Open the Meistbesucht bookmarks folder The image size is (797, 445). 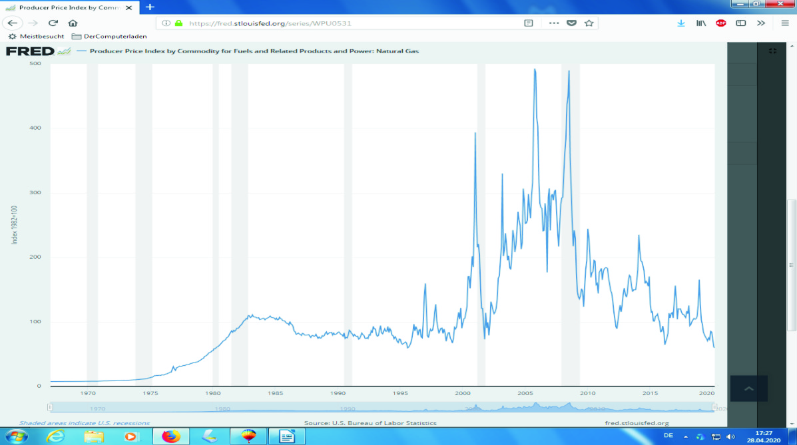pos(37,36)
